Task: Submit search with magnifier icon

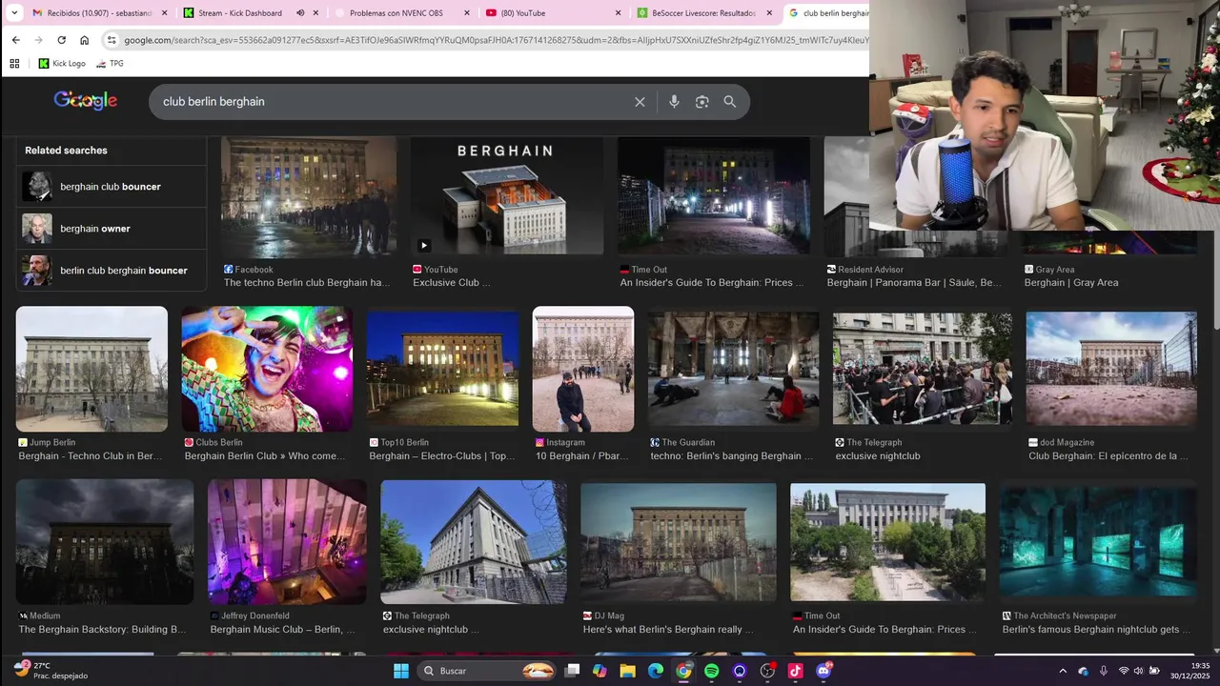Action: click(729, 102)
